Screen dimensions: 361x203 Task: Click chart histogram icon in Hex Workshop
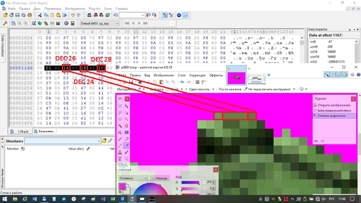pos(58,23)
